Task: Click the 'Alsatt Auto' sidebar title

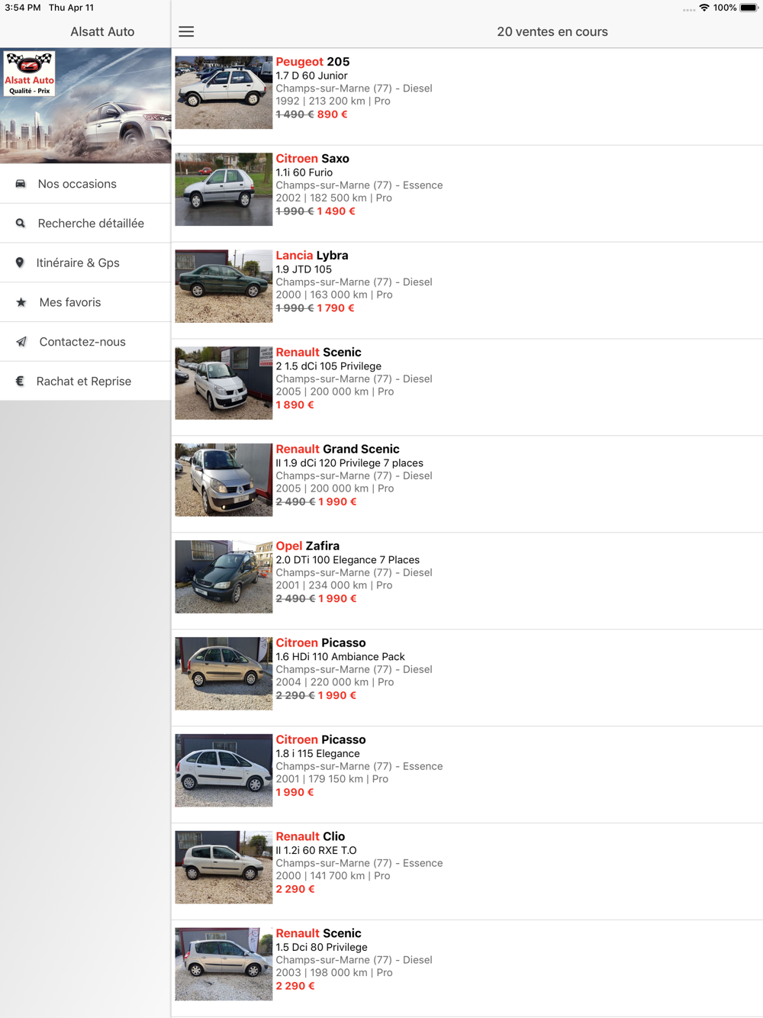Action: (x=102, y=32)
